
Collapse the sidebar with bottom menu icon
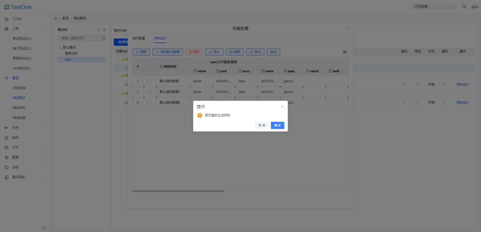tap(44, 227)
